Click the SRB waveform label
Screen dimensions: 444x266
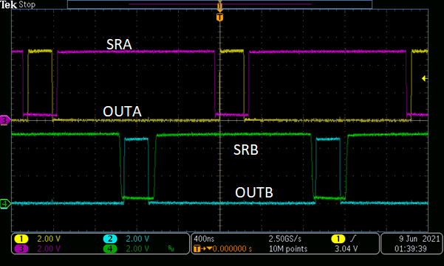246,150
